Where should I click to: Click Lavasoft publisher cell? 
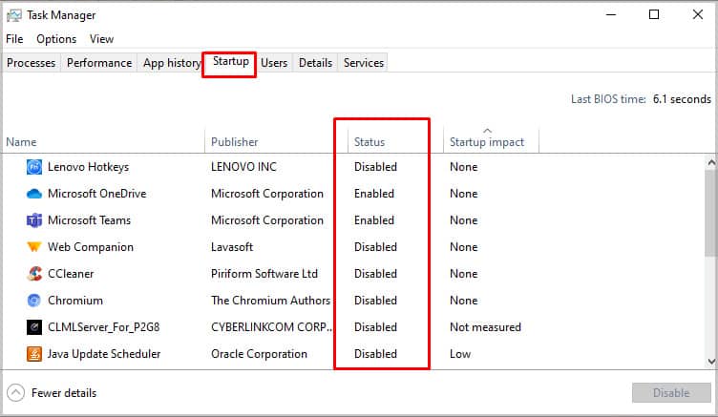(232, 247)
